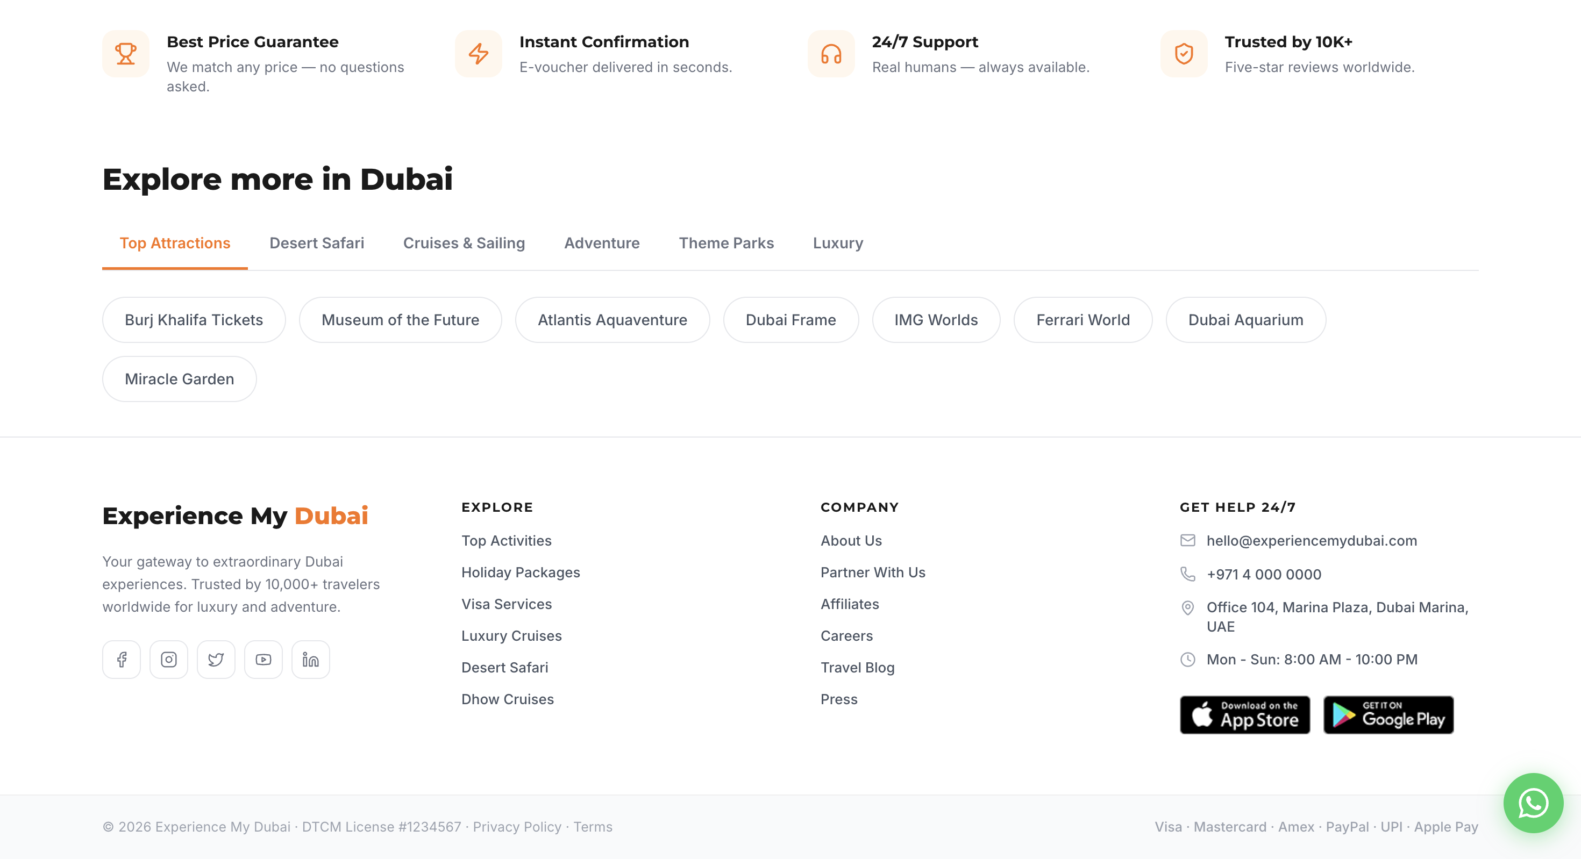Screen dimensions: 1581x859
Task: Click the Explore more in Dubai heading
Action: [277, 179]
